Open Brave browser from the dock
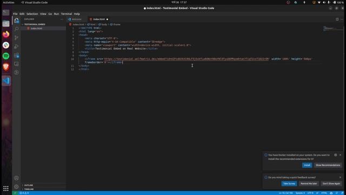The image size is (346, 195). [x=6, y=67]
